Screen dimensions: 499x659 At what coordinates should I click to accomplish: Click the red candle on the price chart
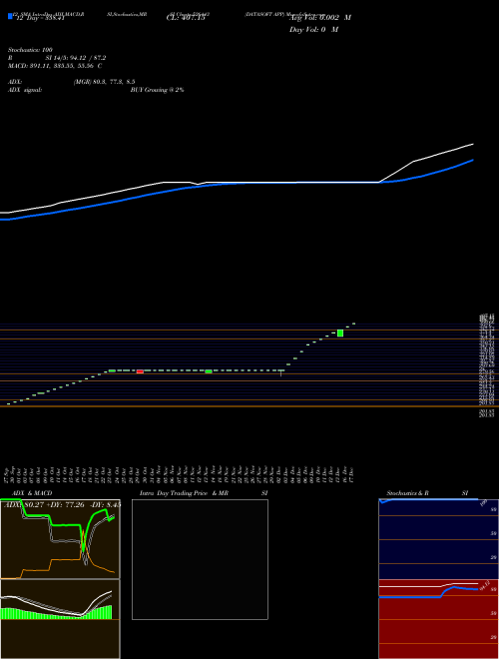(140, 371)
